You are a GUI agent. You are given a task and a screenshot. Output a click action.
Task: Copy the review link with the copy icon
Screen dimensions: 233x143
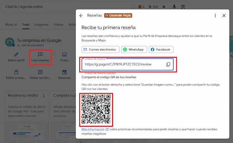[168, 64]
